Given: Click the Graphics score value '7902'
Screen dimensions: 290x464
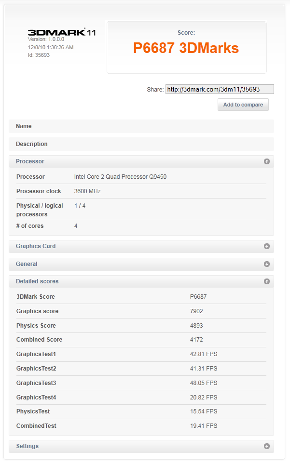Looking at the screenshot, I should 196,311.
